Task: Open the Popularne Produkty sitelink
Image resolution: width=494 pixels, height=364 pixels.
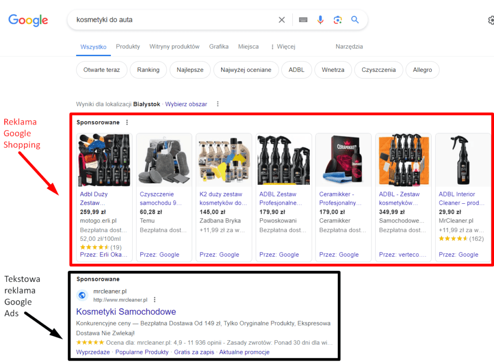Action: pyautogui.click(x=142, y=352)
